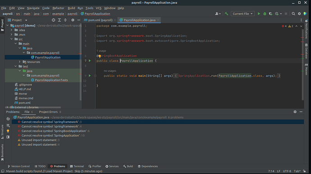Open the VCS menu

click(x=98, y=8)
